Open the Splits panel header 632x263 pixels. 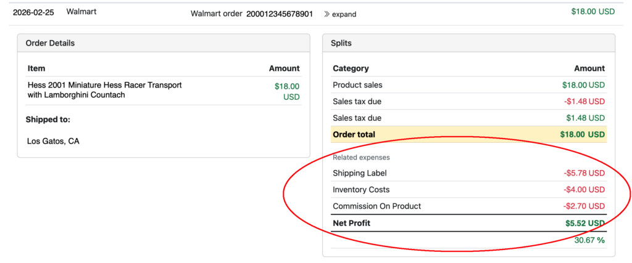tap(341, 43)
